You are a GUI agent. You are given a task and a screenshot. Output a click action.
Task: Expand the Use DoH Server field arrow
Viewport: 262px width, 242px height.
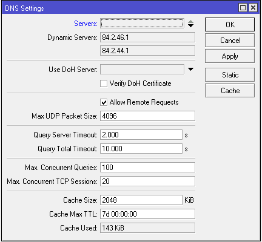pyautogui.click(x=190, y=70)
